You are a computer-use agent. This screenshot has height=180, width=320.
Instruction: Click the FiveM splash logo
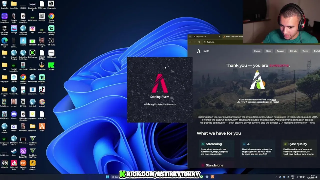pyautogui.click(x=160, y=83)
